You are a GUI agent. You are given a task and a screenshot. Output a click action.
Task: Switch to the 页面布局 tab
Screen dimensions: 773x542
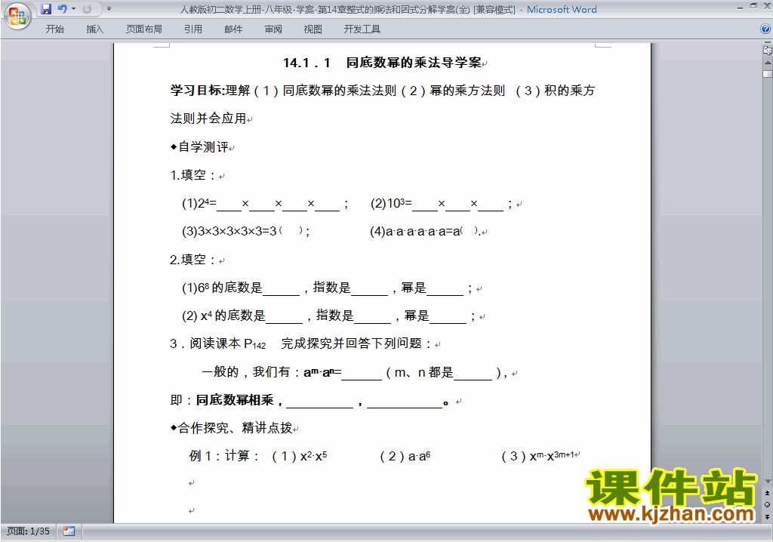pos(144,29)
